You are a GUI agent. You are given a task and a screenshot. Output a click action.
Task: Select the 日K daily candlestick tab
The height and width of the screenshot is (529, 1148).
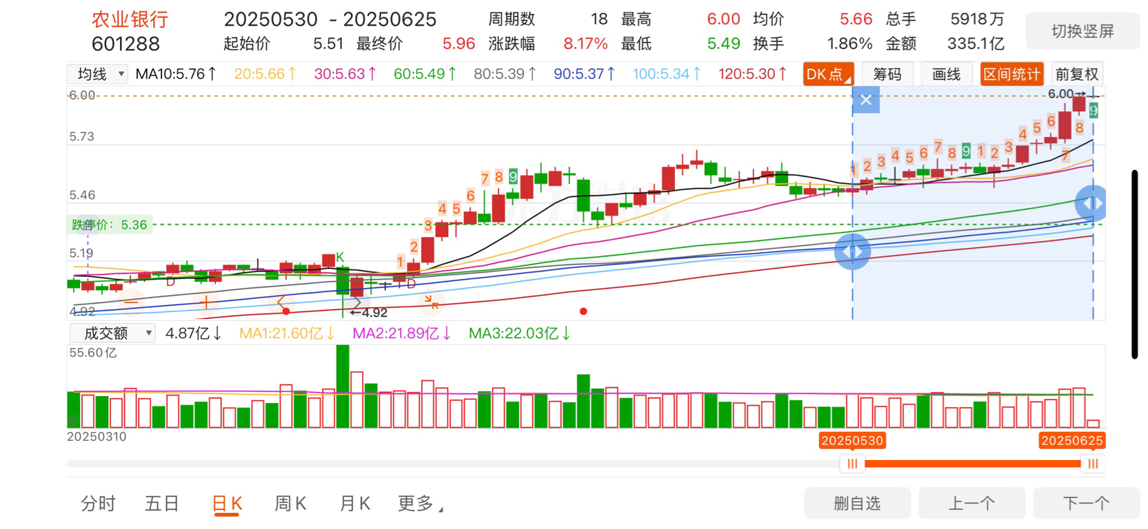(x=227, y=504)
